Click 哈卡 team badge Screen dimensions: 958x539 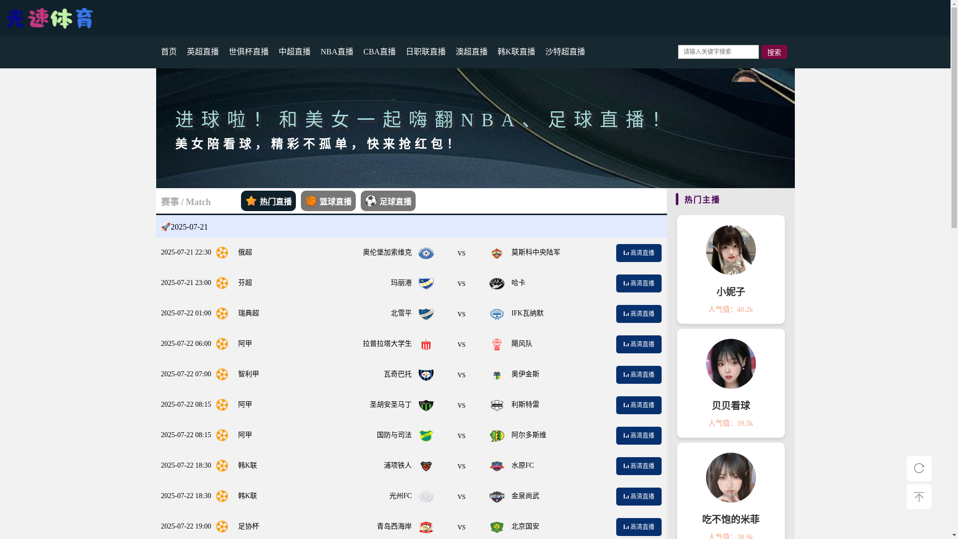coord(497,283)
